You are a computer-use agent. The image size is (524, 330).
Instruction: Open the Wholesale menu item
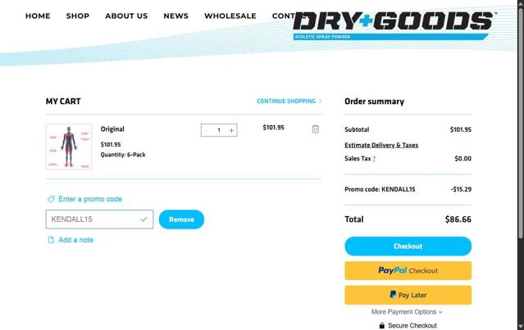[230, 16]
